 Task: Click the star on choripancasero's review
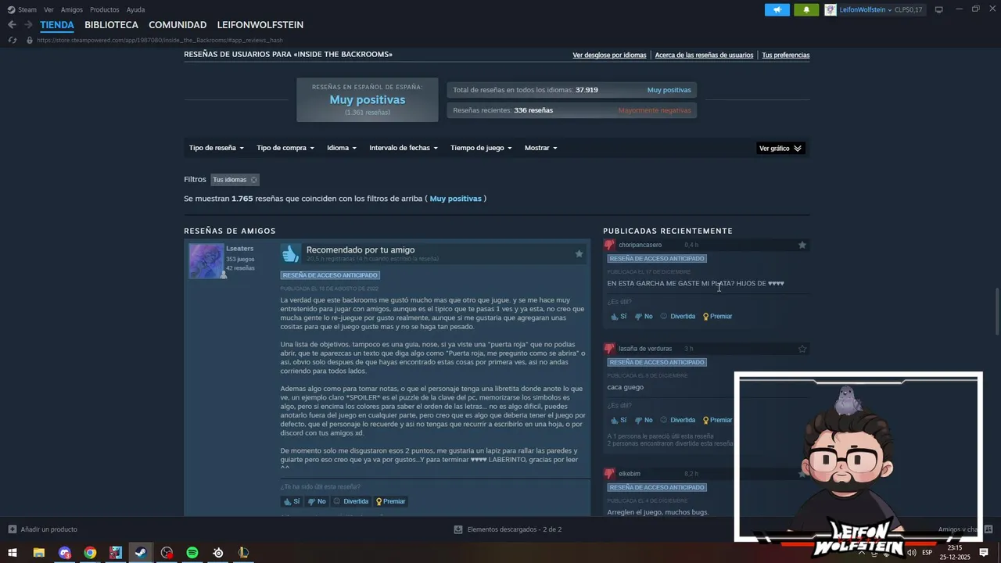802,245
